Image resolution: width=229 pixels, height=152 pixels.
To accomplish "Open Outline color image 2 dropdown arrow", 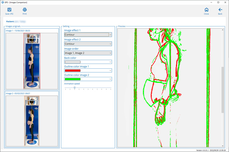I will (111, 79).
